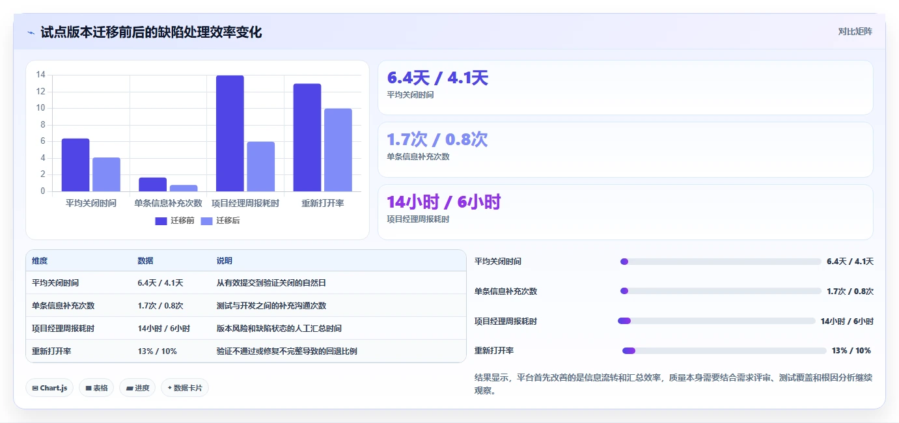The height and width of the screenshot is (423, 899).
Task: Select the 1.7次 / 0.8次 stat card value
Action: [x=437, y=140]
